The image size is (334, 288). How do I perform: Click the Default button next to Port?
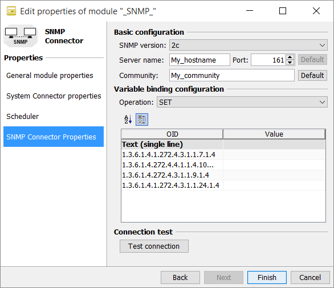(312, 60)
